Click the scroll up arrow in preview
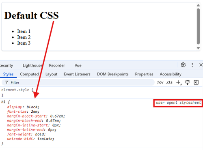This screenshot has height=150, width=203. click(x=198, y=5)
